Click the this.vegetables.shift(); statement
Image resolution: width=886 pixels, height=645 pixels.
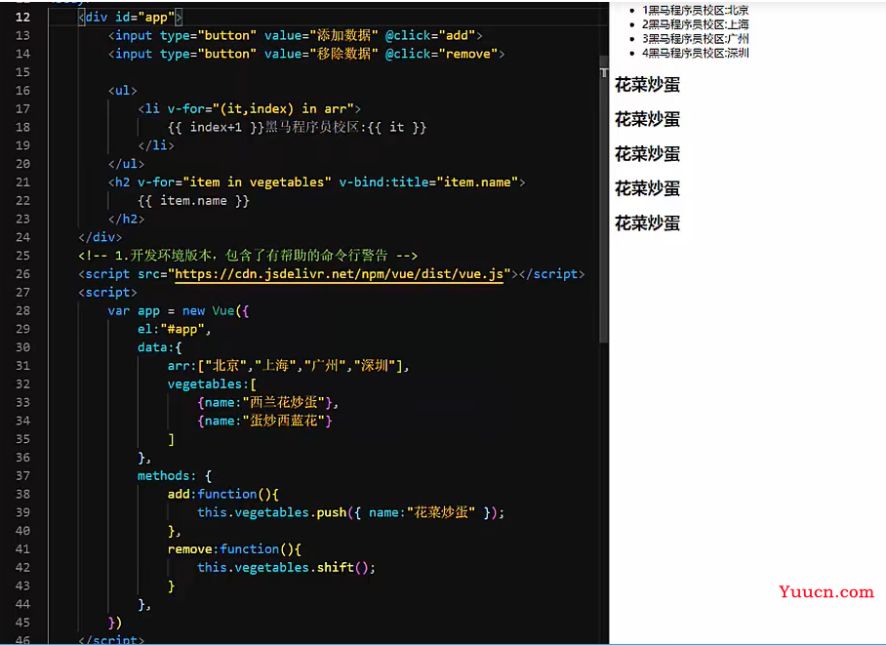(x=286, y=568)
